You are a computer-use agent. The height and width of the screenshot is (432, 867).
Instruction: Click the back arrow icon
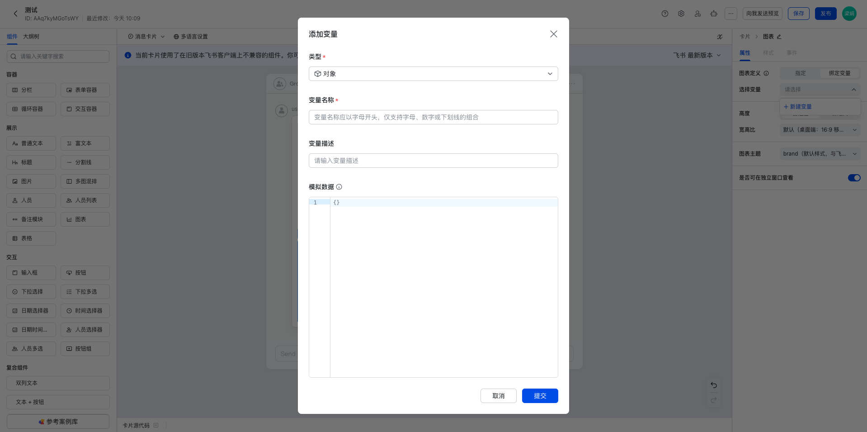(x=16, y=14)
